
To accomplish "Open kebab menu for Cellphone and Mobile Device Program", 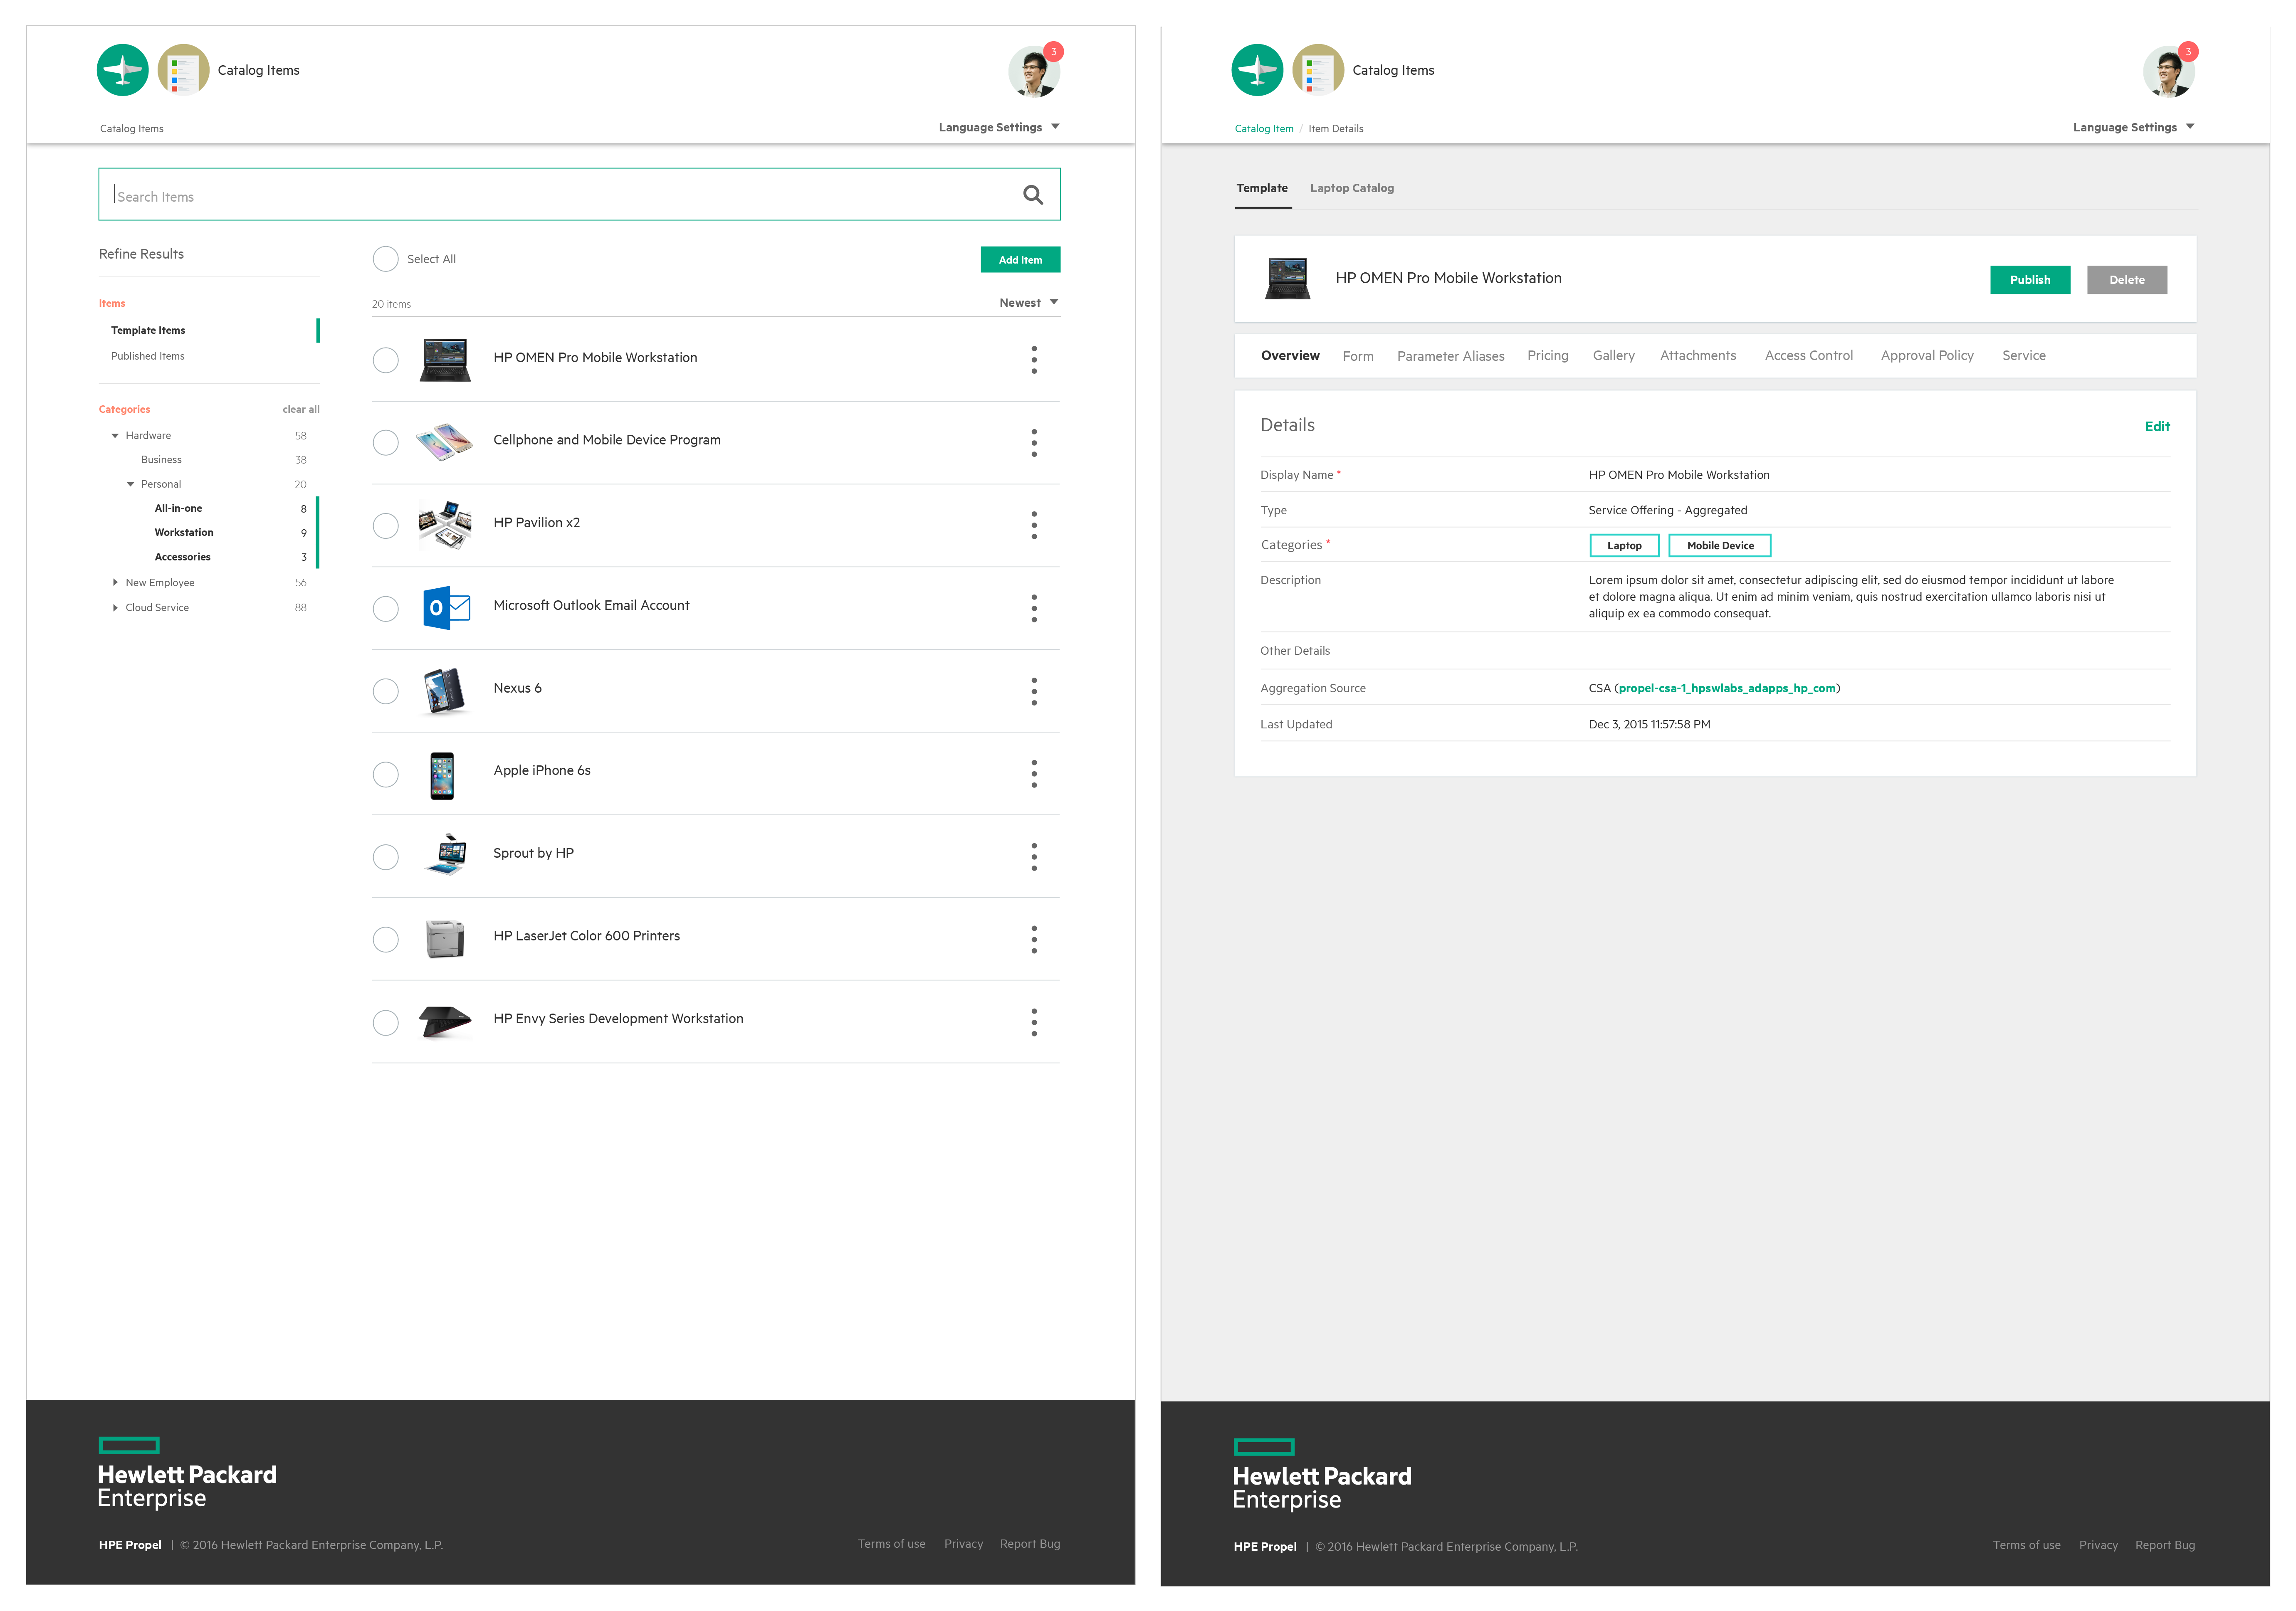I will pos(1034,443).
